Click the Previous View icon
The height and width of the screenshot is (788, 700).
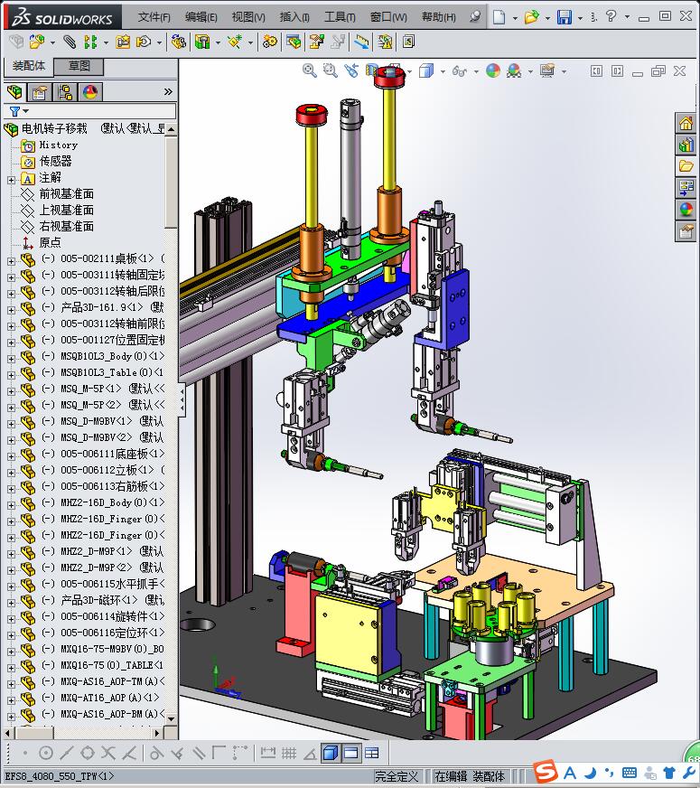tap(351, 70)
